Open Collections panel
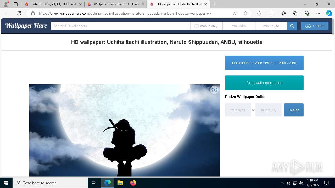Screen dimensions: 335x188 click(x=295, y=13)
